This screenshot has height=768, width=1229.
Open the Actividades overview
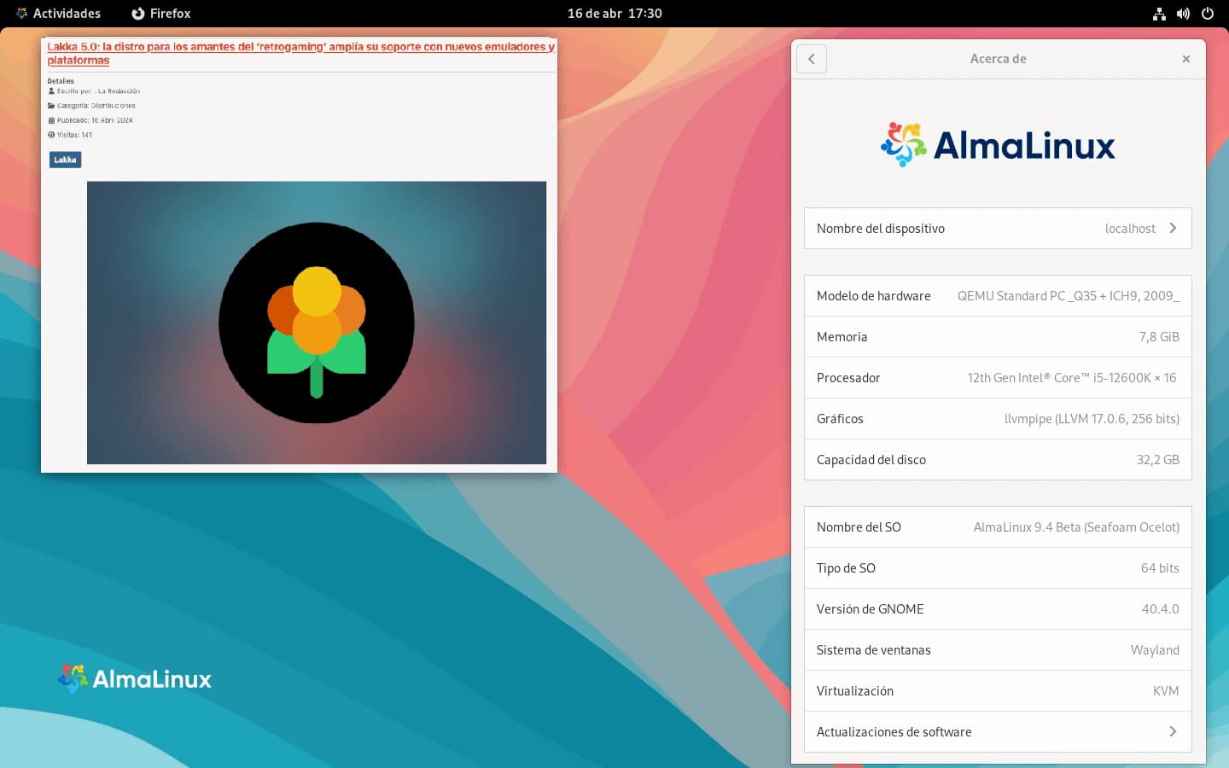58,14
